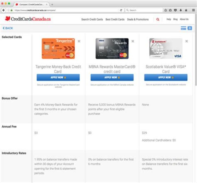
Task: Click MBNA's 0% balance transfers text
Action: pyautogui.click(x=111, y=161)
